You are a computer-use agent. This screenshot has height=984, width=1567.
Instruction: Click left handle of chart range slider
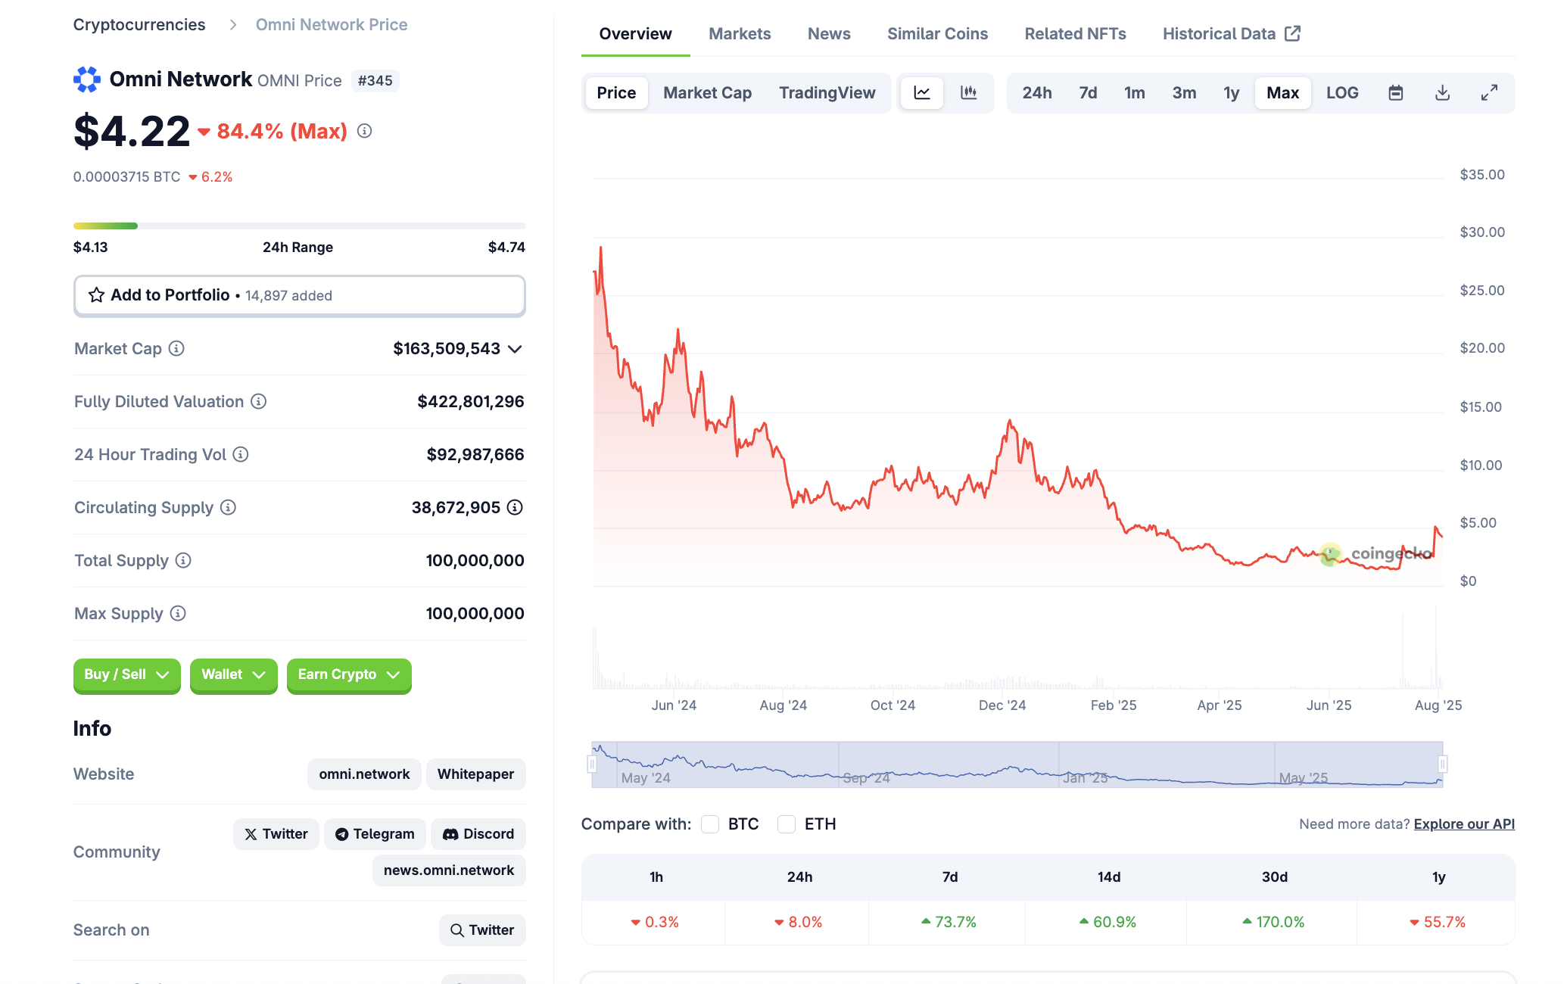[592, 764]
